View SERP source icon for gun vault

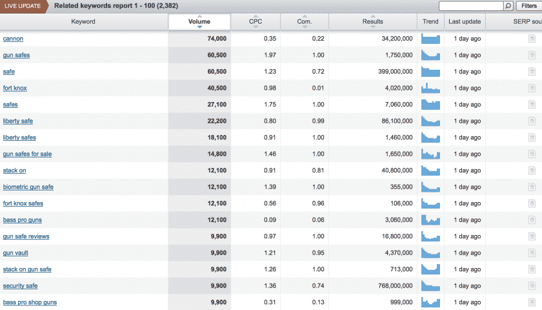[x=532, y=253]
